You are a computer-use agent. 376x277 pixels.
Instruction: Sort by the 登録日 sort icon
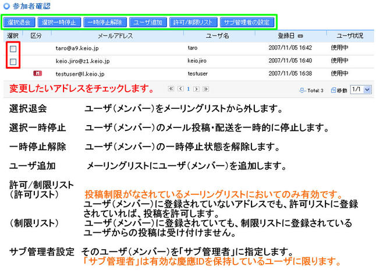coord(300,36)
